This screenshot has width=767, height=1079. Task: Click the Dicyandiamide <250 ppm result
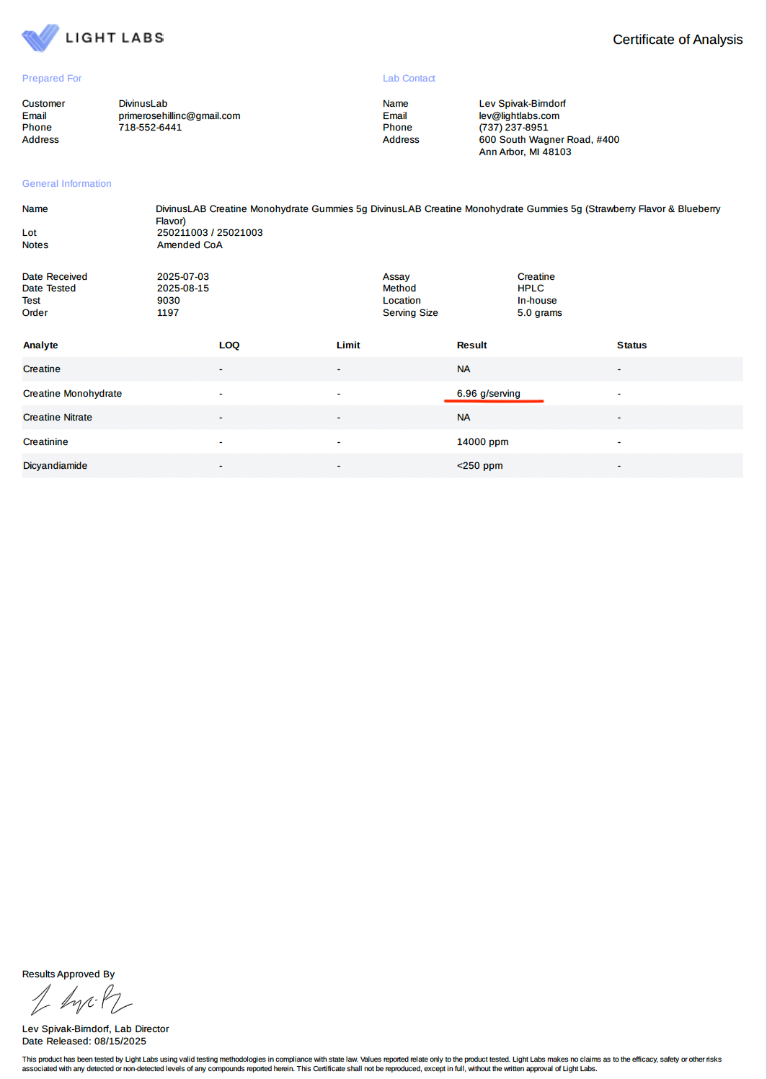tap(479, 466)
